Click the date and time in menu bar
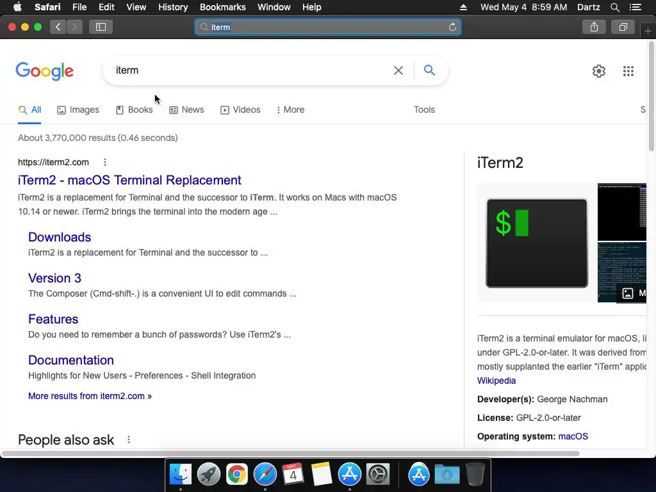The image size is (656, 492). (x=524, y=7)
